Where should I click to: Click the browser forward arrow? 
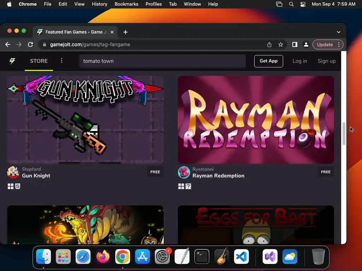[19, 44]
